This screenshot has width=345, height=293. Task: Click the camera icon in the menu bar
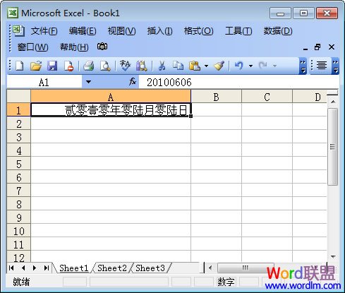coord(102,47)
